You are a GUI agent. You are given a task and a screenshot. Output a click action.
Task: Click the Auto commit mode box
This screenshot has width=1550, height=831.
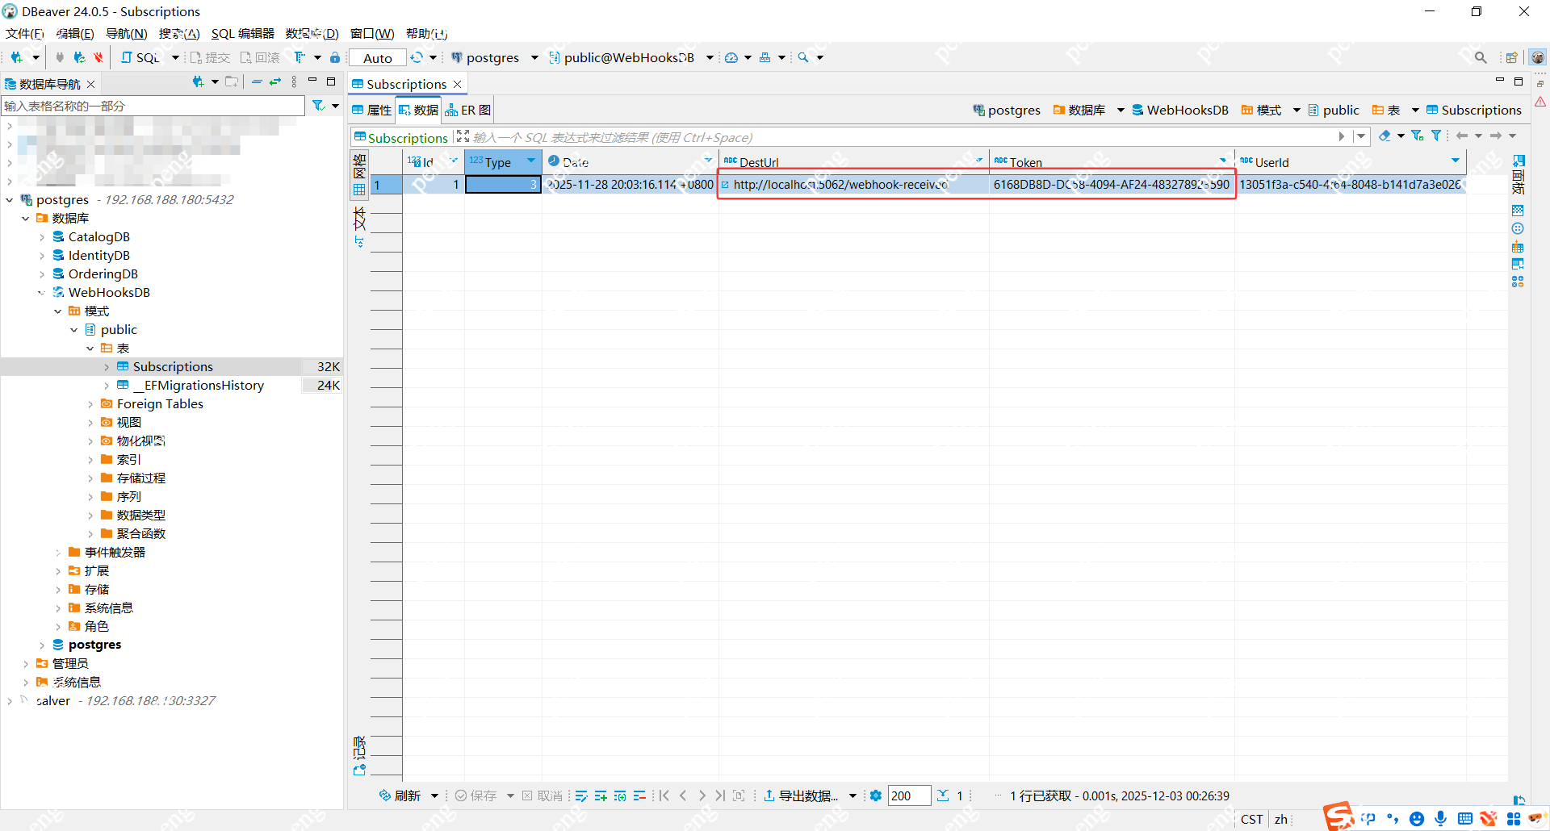(378, 58)
